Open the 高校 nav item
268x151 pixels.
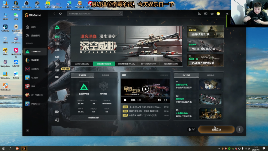tap(57, 70)
